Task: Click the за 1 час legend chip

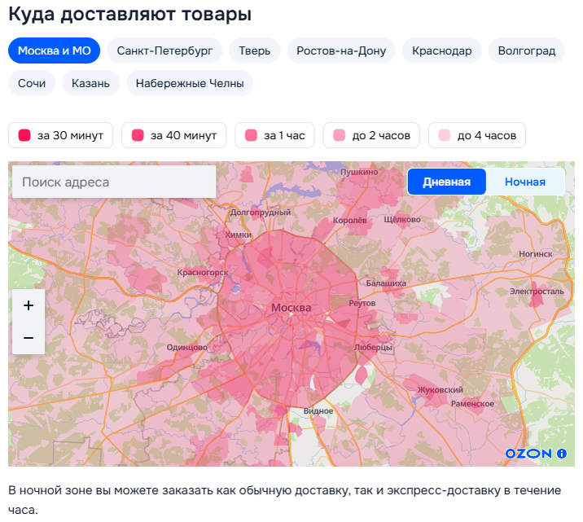Action: click(274, 135)
